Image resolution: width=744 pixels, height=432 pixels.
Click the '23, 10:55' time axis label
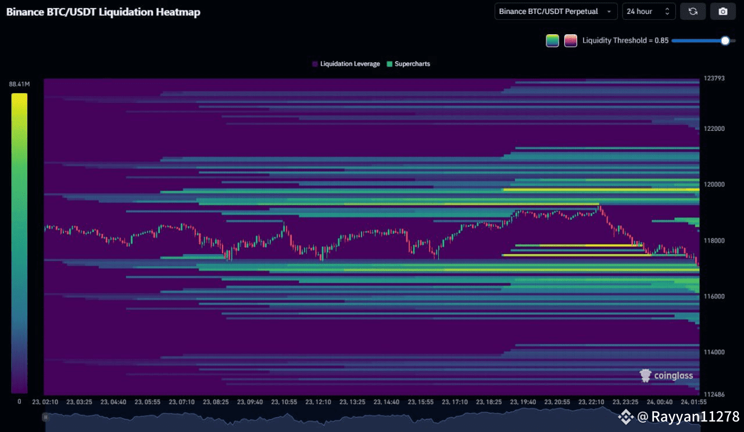[x=285, y=402]
